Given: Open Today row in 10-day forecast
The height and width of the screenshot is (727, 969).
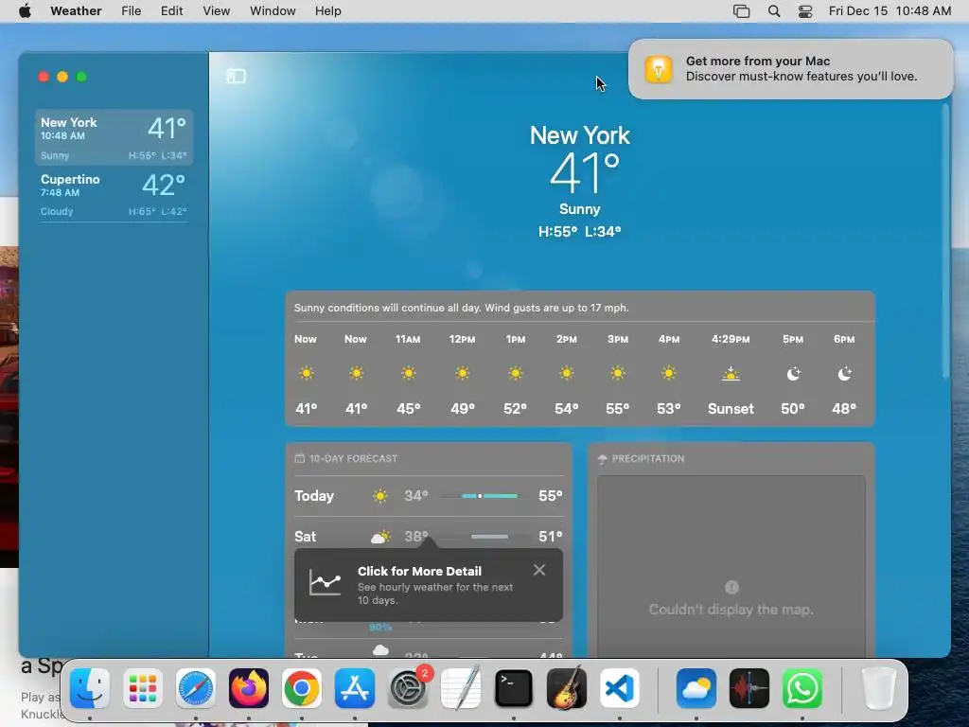Looking at the screenshot, I should (429, 496).
